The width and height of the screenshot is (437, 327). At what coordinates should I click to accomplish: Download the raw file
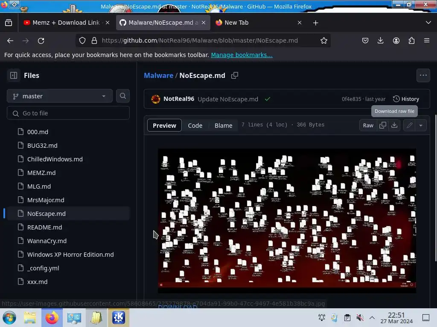(394, 125)
